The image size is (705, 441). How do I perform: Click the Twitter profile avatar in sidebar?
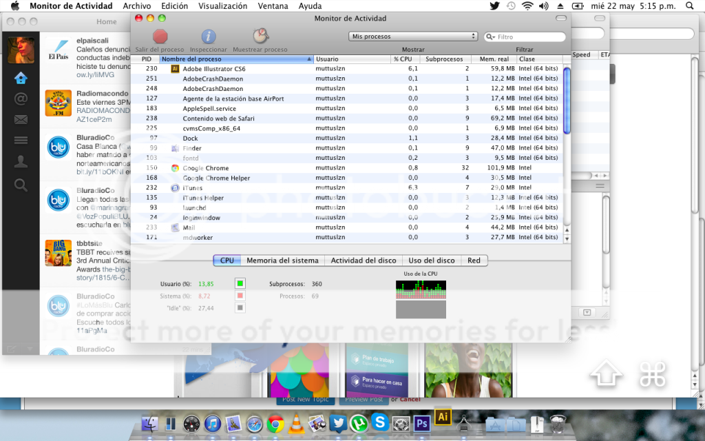click(x=21, y=50)
